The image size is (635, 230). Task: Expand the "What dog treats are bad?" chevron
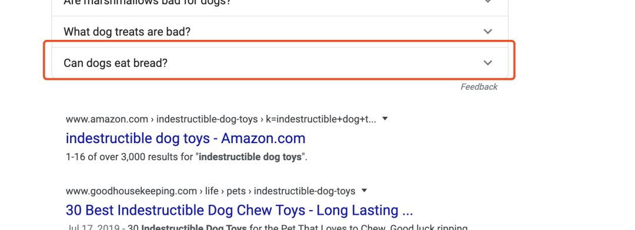(x=488, y=32)
